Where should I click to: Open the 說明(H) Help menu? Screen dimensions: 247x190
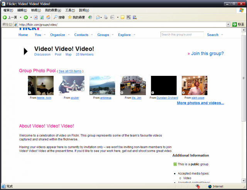click(x=84, y=10)
